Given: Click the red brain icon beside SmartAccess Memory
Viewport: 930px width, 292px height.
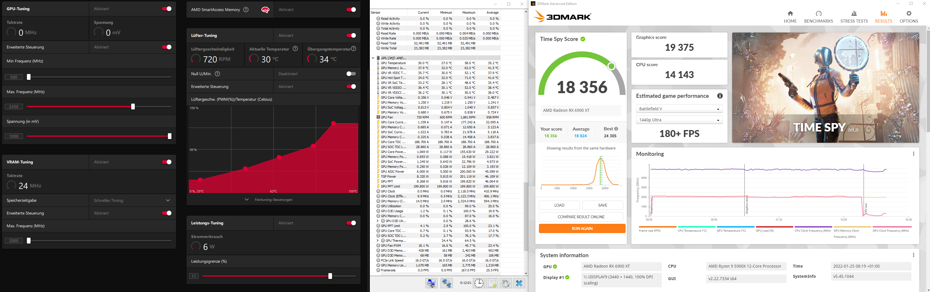Looking at the screenshot, I should (x=265, y=10).
